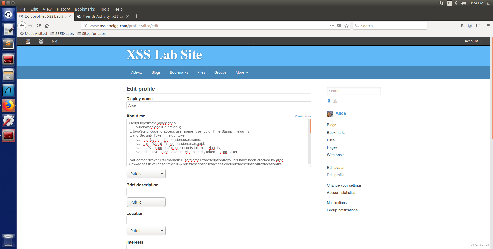Open the Tools menu
This screenshot has height=249, width=493.
[104, 9]
